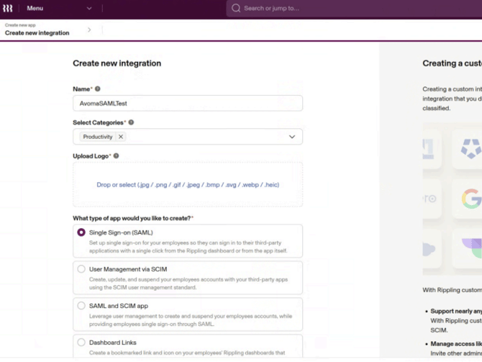The height and width of the screenshot is (362, 482).
Task: Click the blue pentagon app logo tile
Action: [467, 149]
